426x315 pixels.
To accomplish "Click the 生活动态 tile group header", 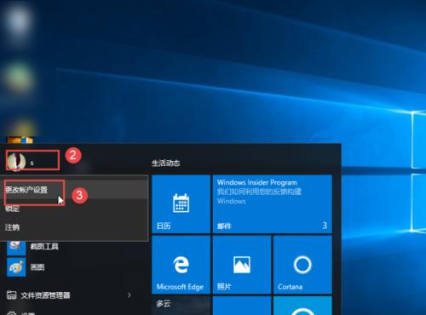I will pos(166,163).
